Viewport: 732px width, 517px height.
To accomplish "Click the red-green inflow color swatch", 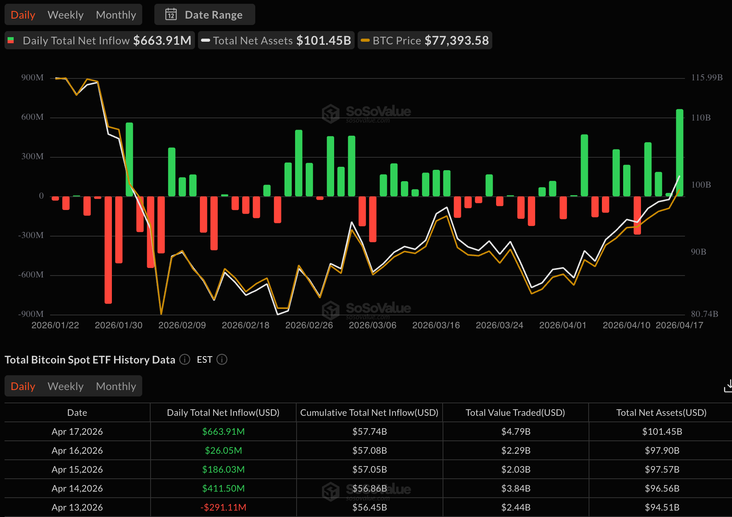I will (11, 40).
